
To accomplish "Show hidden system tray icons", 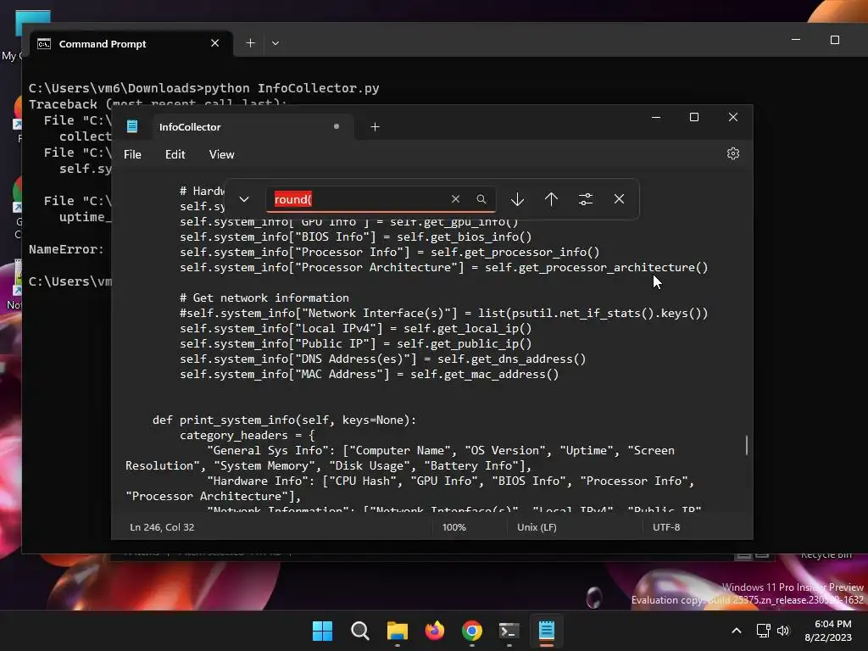I will point(737,631).
